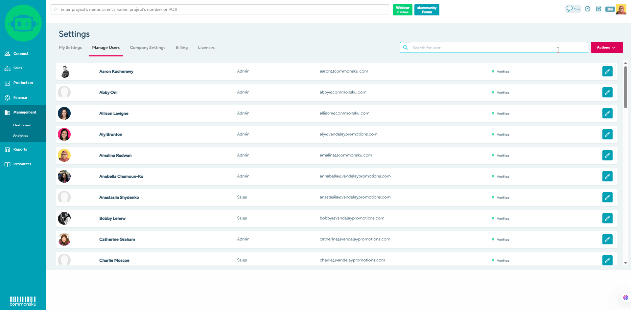
Task: Click the skummunity Forum button
Action: [x=427, y=10]
